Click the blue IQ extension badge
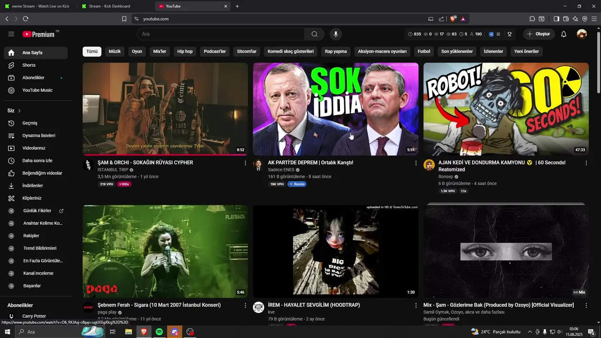The image size is (601, 338). [x=491, y=34]
